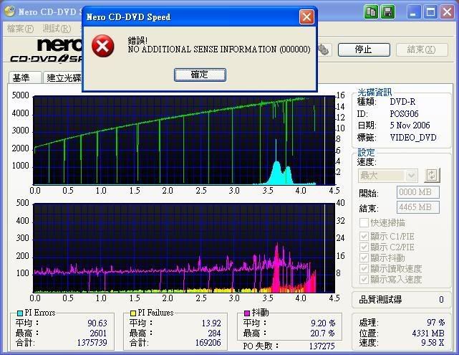Click the PI Errors maximum 2601
Screen dimensions: 459x355
click(98, 333)
